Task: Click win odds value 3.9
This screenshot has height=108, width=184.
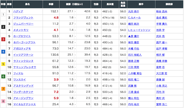Action: click(x=56, y=79)
